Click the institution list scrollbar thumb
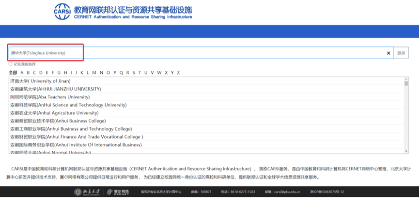The width and height of the screenshot is (419, 203). click(406, 83)
